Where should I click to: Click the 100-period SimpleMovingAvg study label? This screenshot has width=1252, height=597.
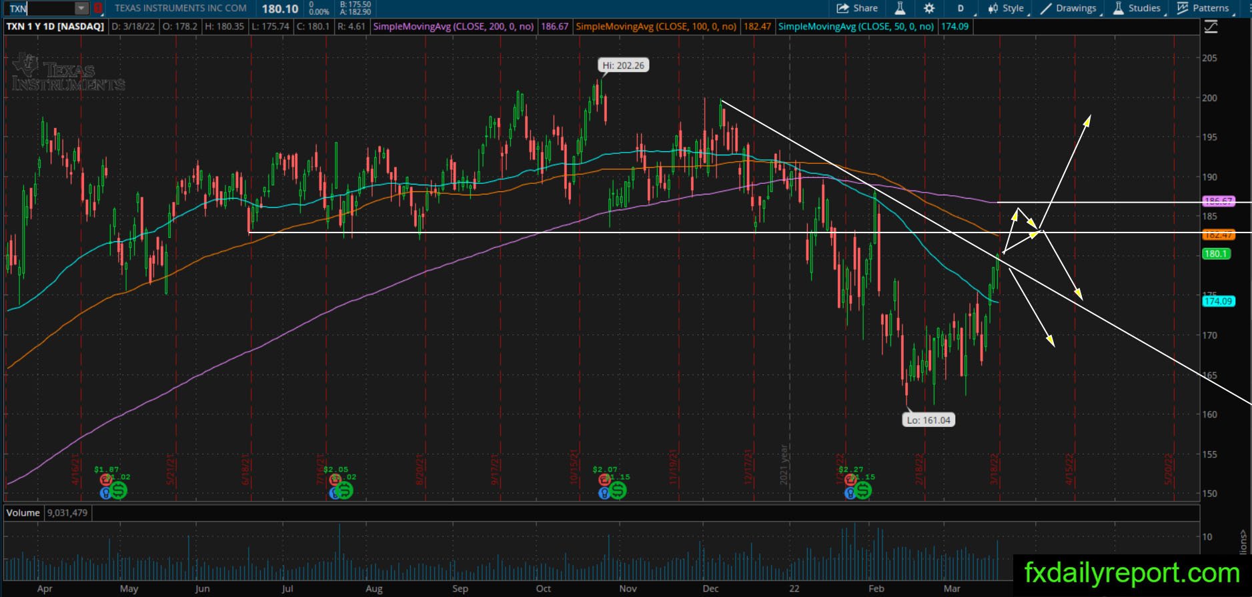coord(656,27)
